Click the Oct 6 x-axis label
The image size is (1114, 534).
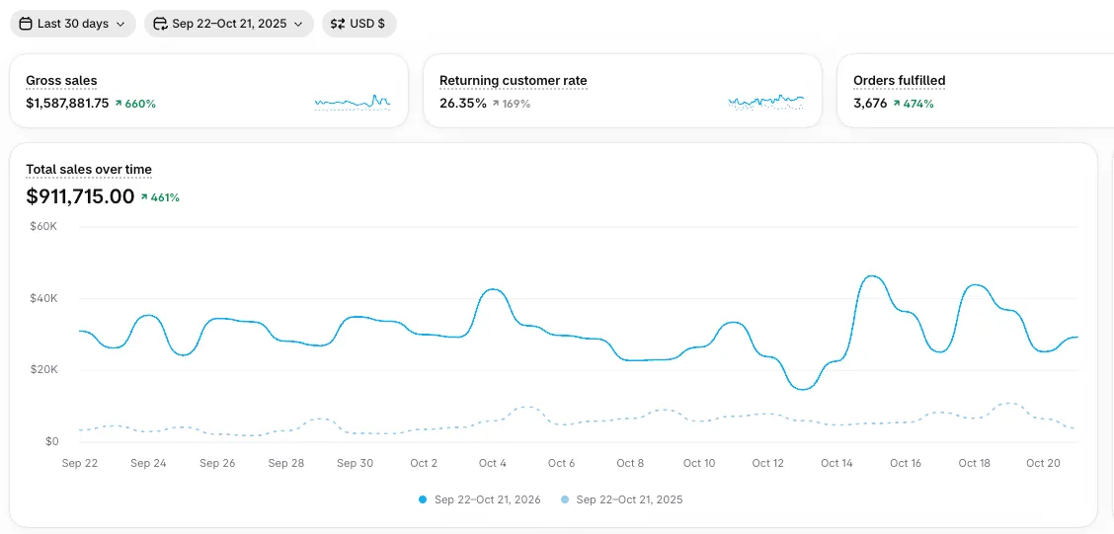click(561, 463)
